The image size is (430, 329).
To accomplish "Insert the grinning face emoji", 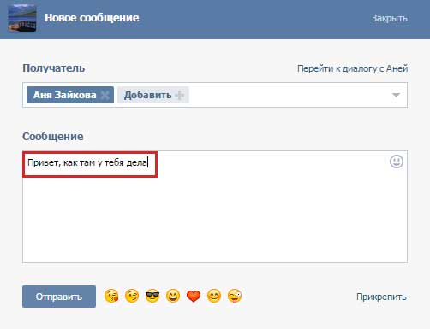I will tap(173, 296).
